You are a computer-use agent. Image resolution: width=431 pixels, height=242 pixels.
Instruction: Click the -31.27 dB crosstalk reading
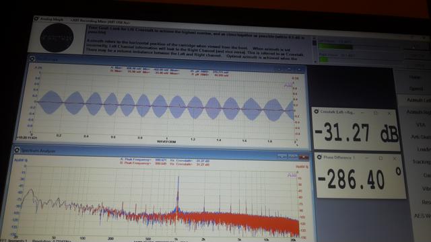pyautogui.click(x=356, y=133)
